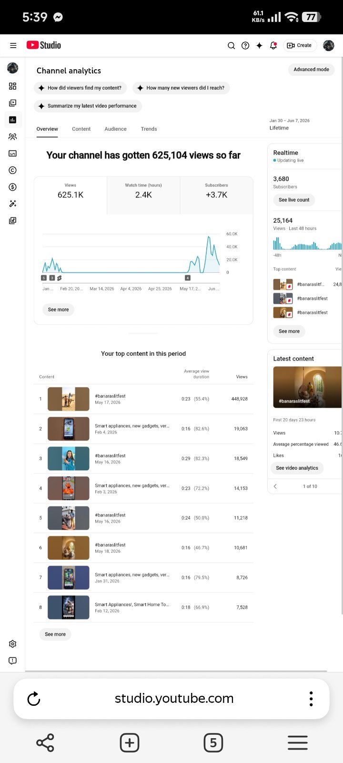Open search with the magnifier icon

231,45
